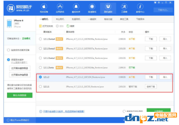Screen dimensions: 179x125
Task: Click the info icon beside the erase-data link
Action: [40, 112]
